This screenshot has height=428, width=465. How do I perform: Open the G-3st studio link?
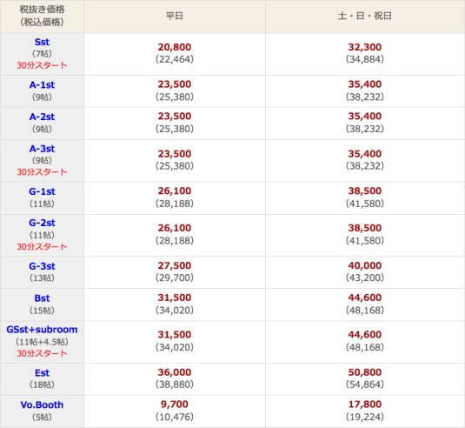coord(42,266)
